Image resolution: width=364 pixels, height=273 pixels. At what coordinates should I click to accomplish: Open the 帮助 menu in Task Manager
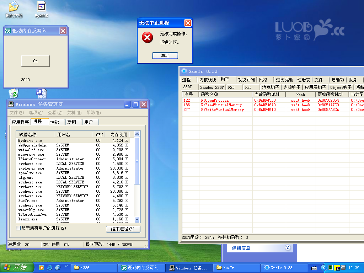(93, 113)
